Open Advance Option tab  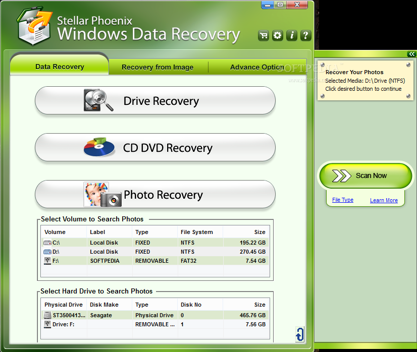[x=257, y=67]
